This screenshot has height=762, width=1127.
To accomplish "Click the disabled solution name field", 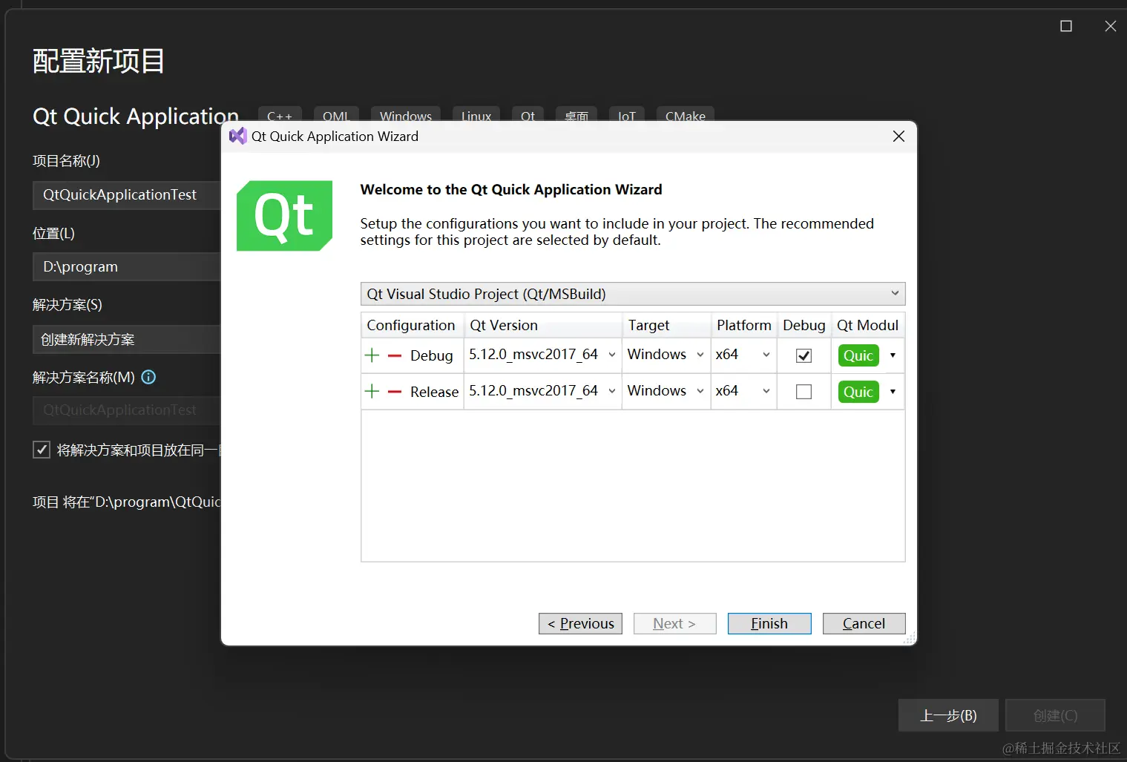I will (x=127, y=410).
